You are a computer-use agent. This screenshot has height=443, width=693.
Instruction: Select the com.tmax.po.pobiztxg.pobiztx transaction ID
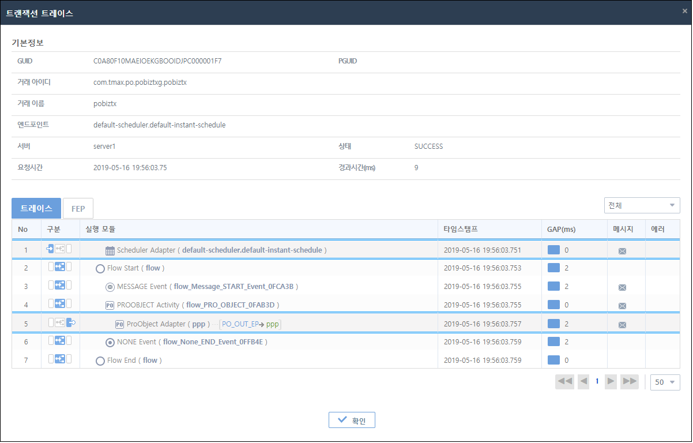coord(140,82)
